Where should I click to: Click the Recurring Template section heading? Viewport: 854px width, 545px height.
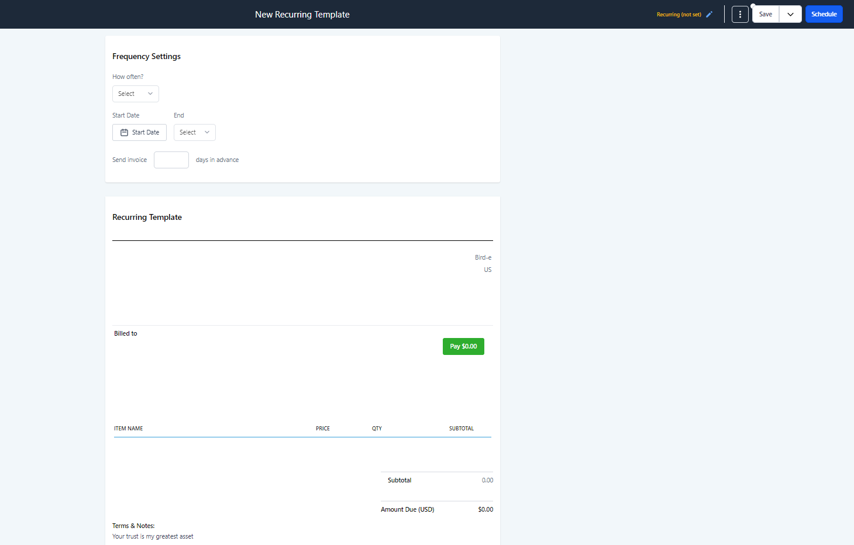[x=147, y=217]
